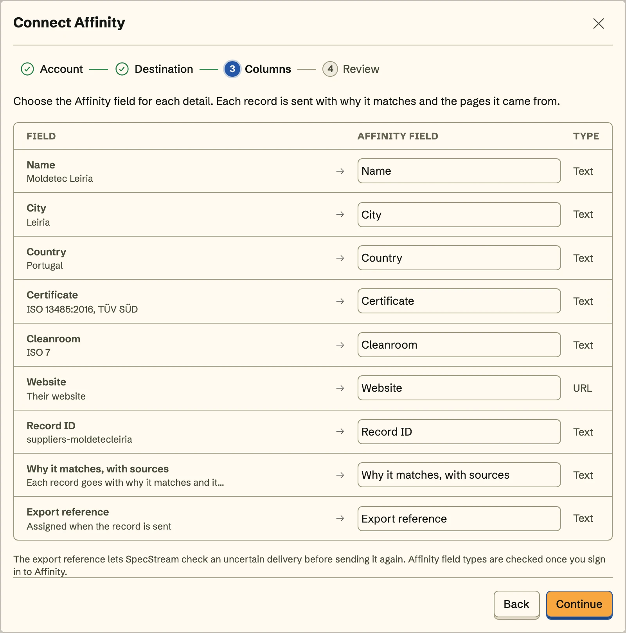Click the arrow icon in the Country row
The image size is (626, 633).
point(340,258)
